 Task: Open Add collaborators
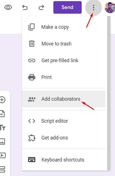pos(64,99)
